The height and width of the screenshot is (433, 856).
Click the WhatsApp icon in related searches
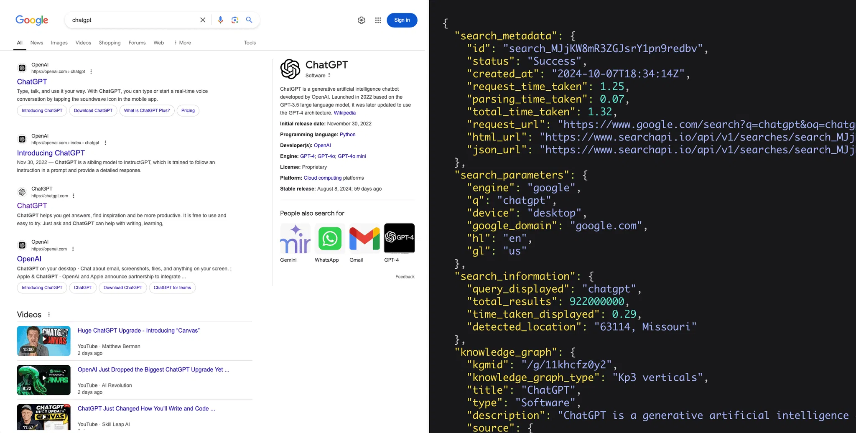[x=330, y=239]
